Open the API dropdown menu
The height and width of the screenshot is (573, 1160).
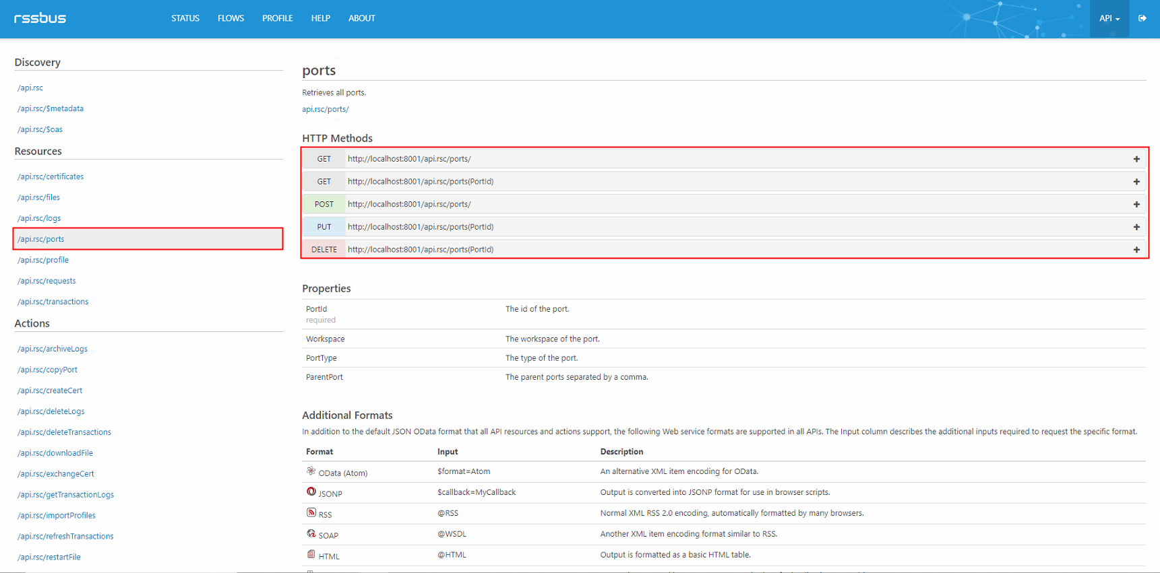pos(1109,18)
